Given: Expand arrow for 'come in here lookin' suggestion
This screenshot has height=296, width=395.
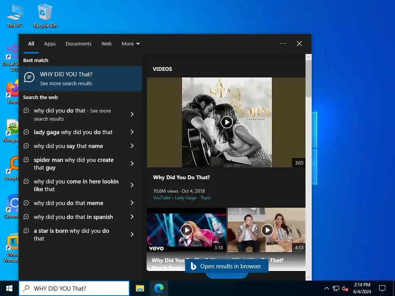Looking at the screenshot, I should point(132,185).
